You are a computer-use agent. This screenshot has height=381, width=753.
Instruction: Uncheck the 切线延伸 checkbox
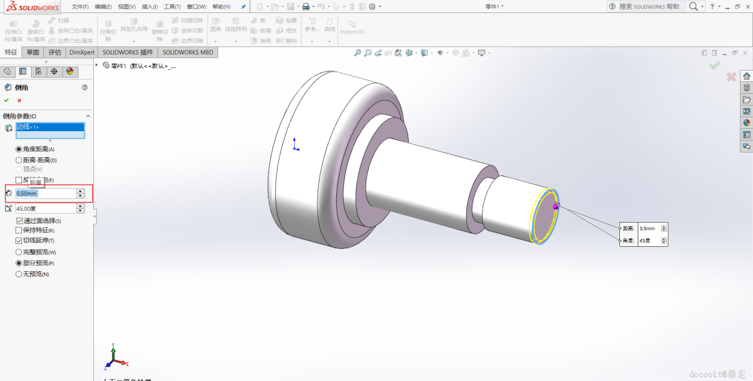click(x=19, y=240)
